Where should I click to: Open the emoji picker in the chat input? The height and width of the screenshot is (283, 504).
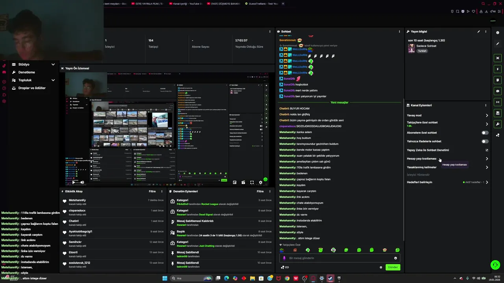point(396,258)
